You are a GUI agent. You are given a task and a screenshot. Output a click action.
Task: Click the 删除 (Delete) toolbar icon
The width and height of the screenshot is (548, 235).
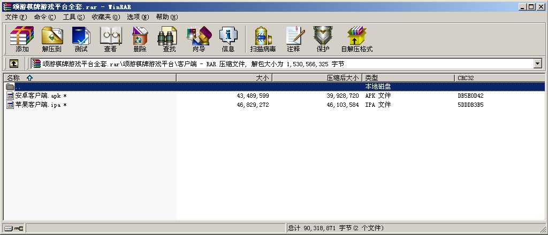(140, 39)
